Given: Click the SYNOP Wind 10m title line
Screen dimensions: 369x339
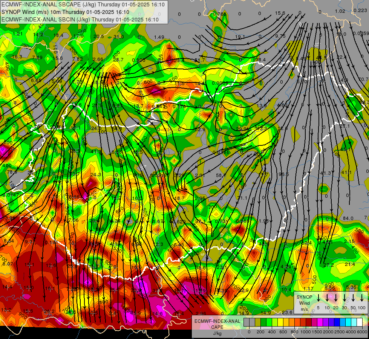Looking at the screenshot, I should click(65, 12).
